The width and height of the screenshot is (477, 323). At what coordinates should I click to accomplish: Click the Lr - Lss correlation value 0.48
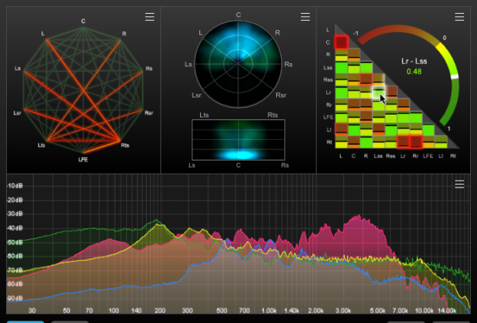pos(414,72)
